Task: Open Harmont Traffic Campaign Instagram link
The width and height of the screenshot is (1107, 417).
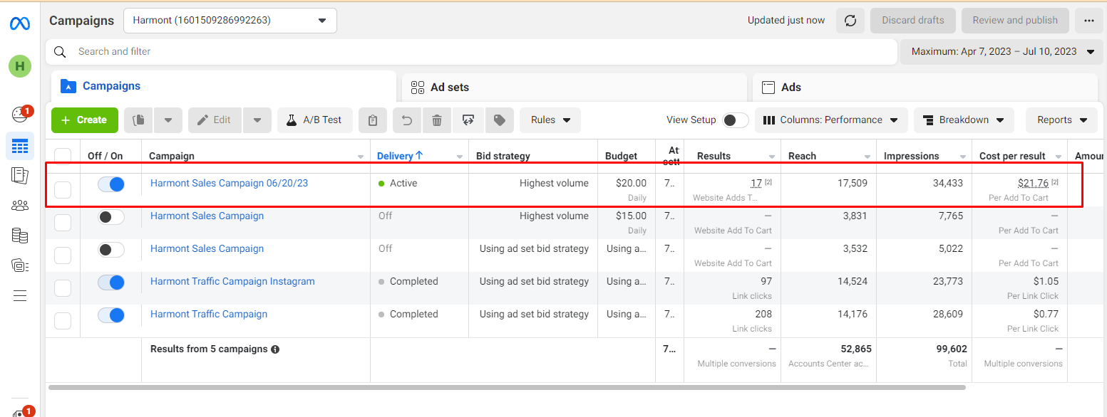Action: point(232,282)
